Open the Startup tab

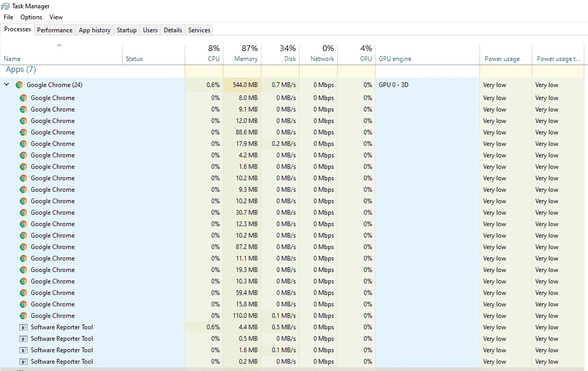(126, 30)
